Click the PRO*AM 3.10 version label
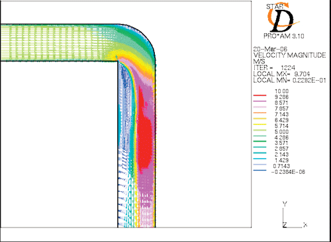Screen dimensions: 331x242 [x=284, y=36]
